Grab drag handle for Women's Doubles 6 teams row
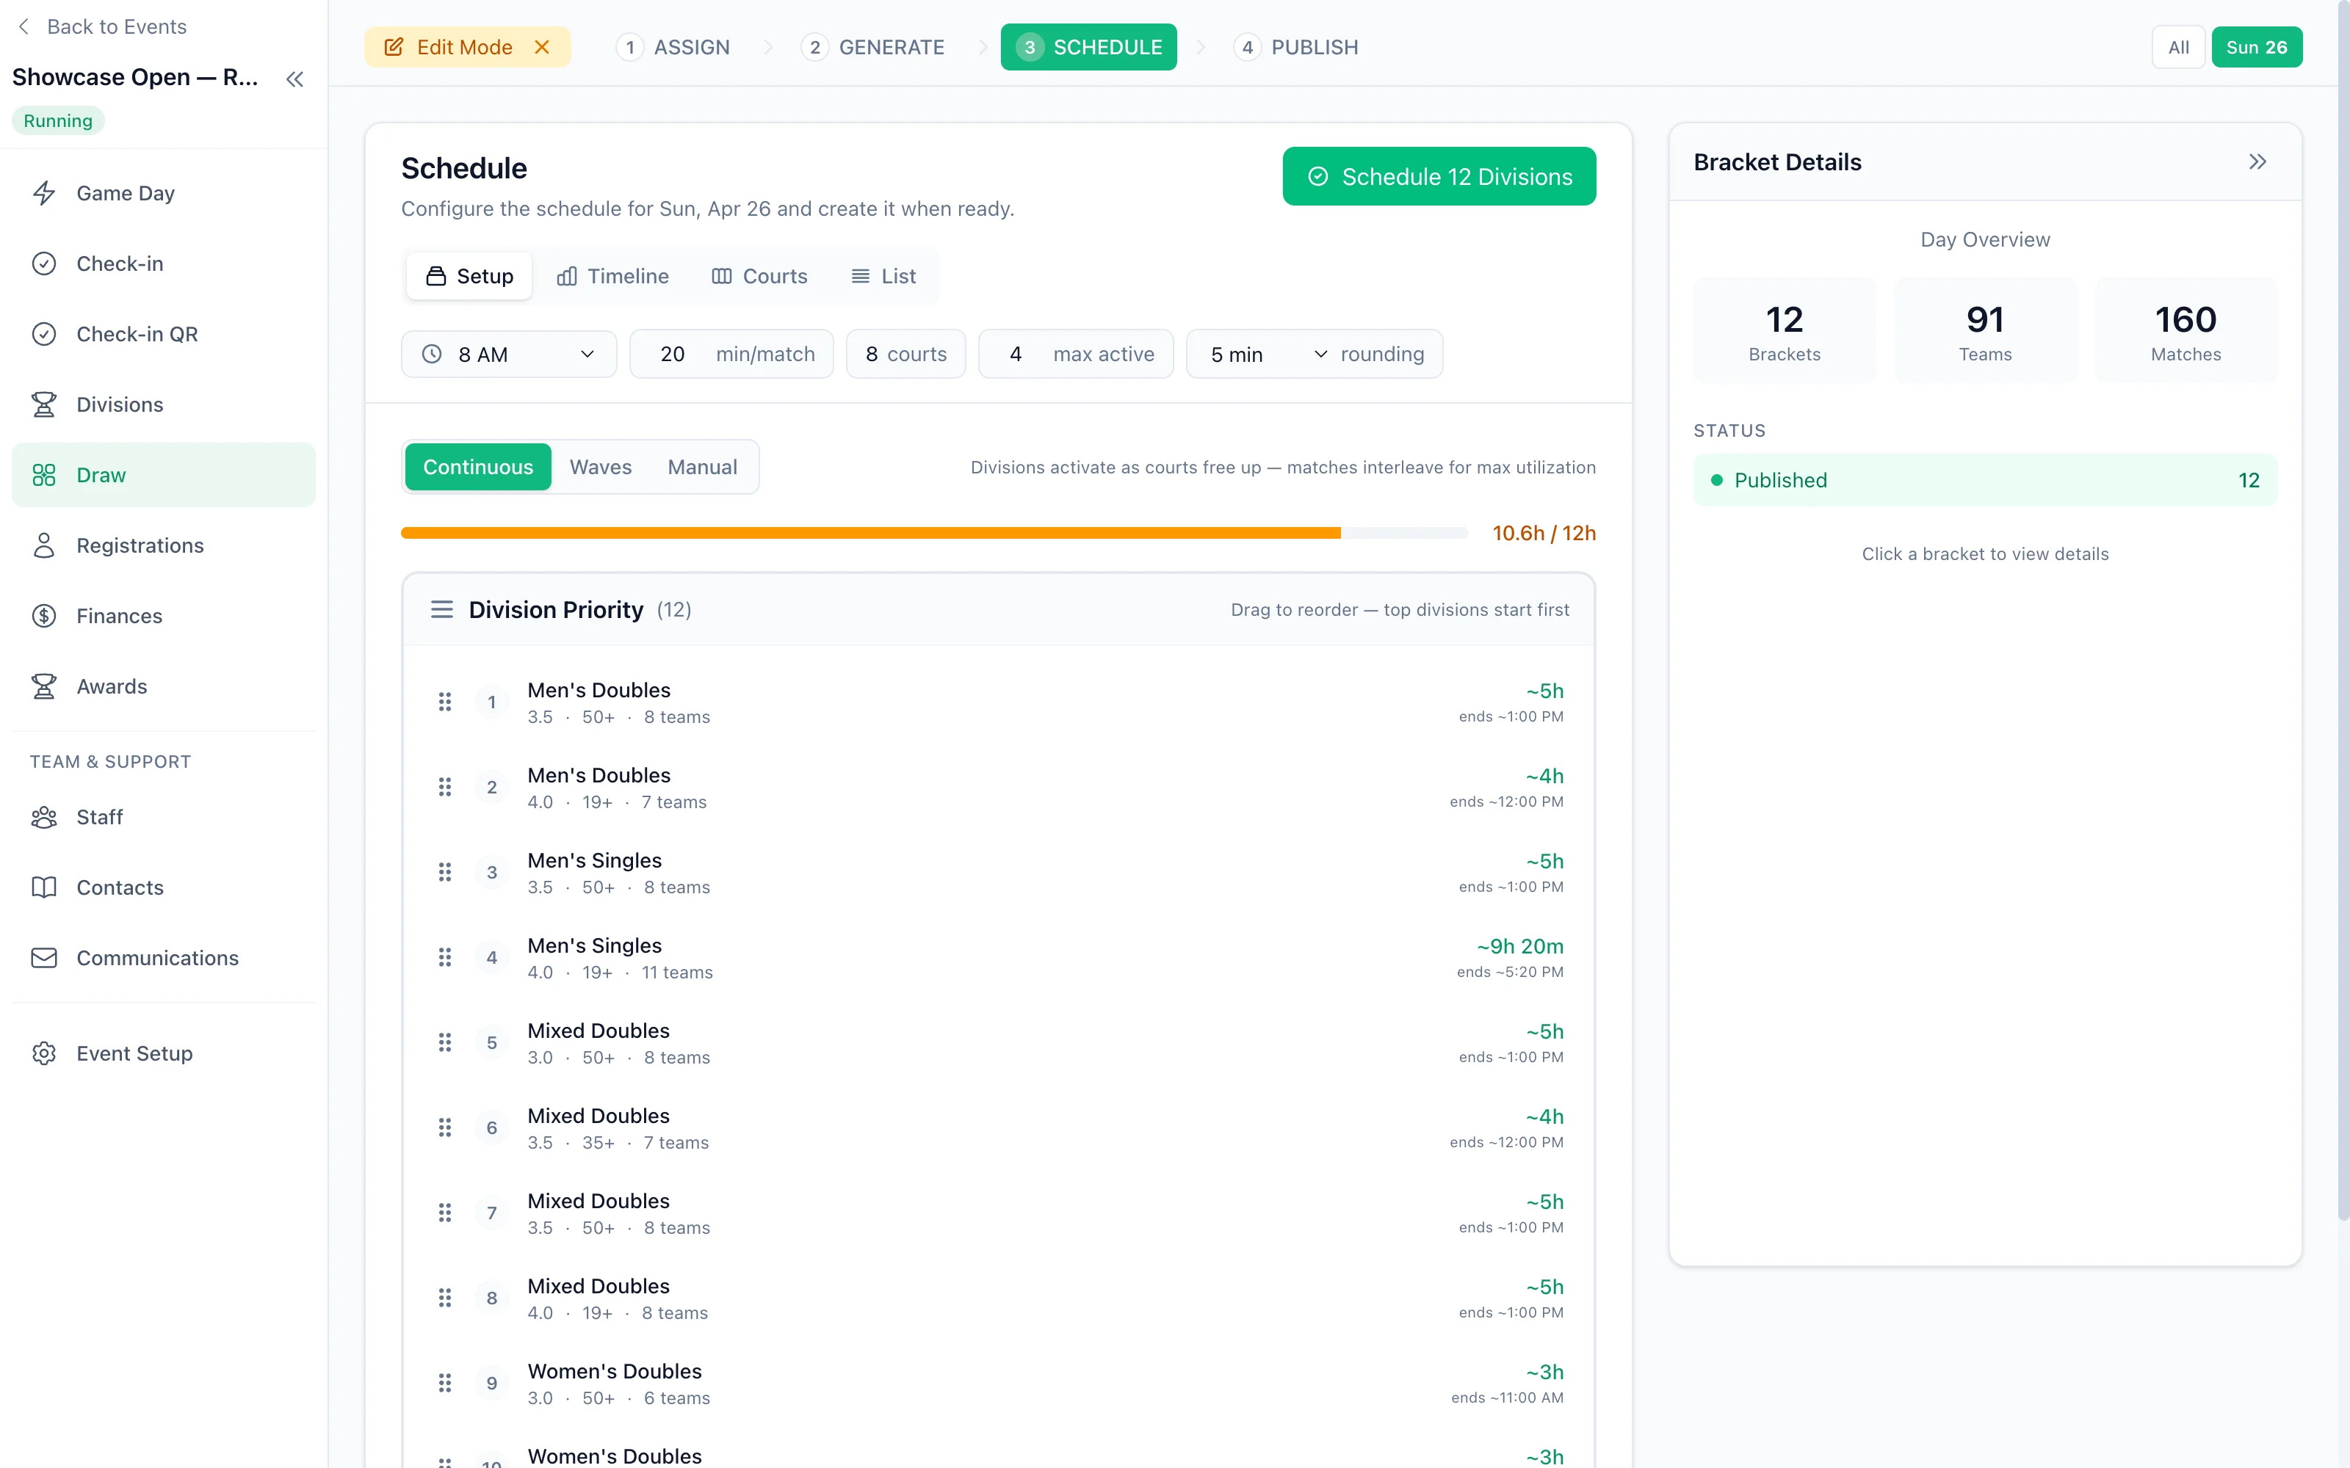This screenshot has height=1468, width=2350. [x=445, y=1383]
